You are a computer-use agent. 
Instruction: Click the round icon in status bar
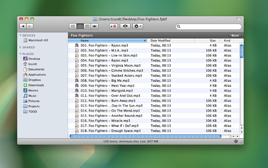(x=236, y=141)
